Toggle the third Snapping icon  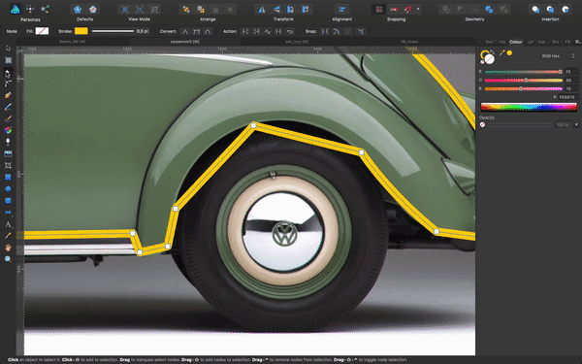408,10
